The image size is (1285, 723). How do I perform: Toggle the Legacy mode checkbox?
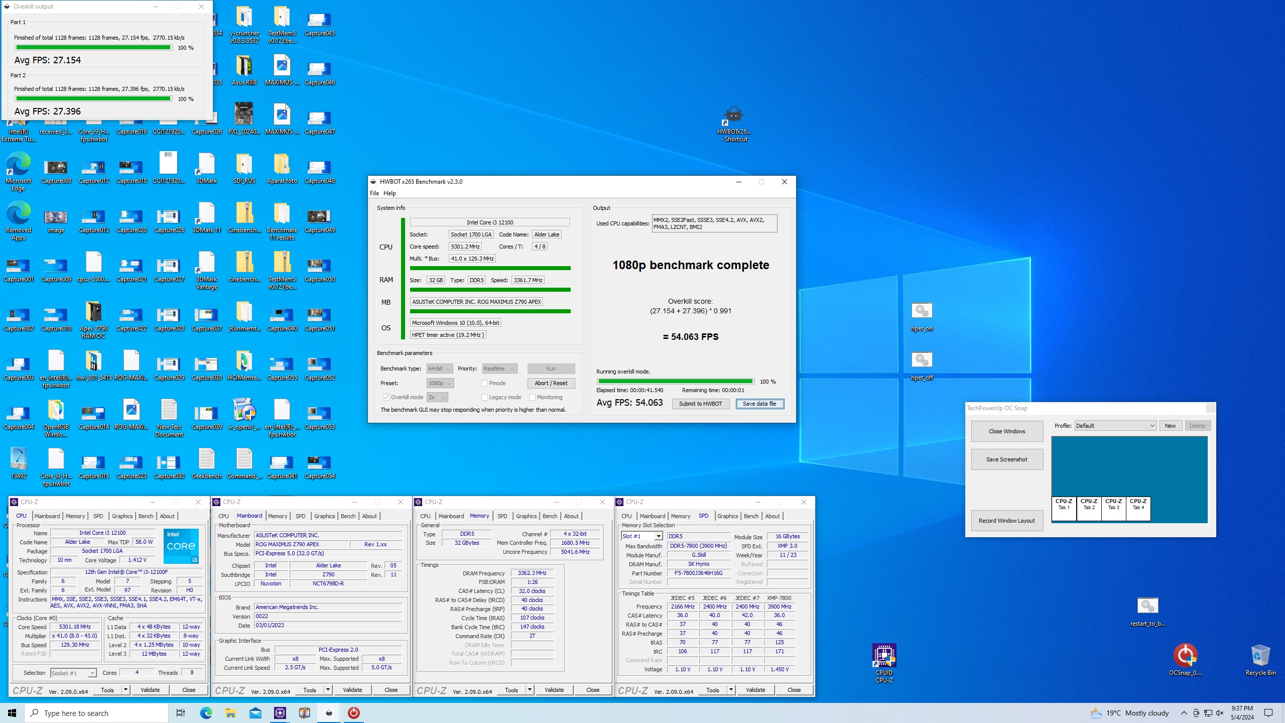[x=484, y=397]
